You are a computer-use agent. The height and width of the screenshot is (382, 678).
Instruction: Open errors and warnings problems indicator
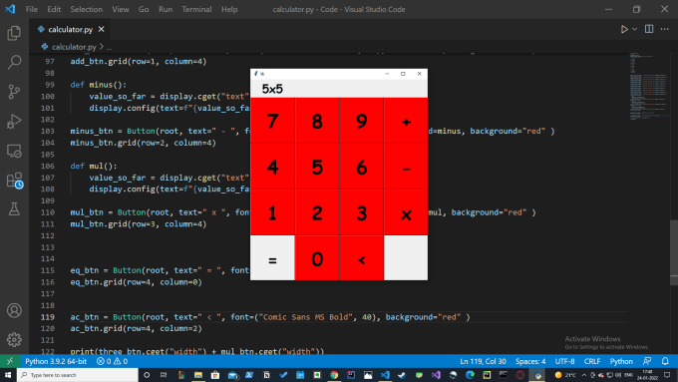point(112,361)
